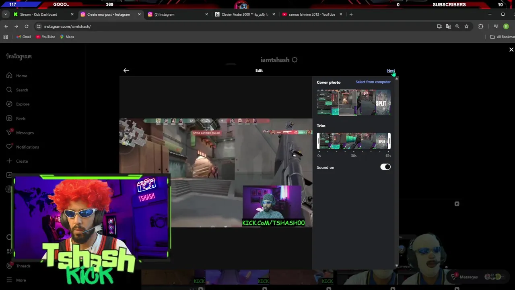Open the More menu in sidebar
The image size is (515, 290).
[x=16, y=280]
